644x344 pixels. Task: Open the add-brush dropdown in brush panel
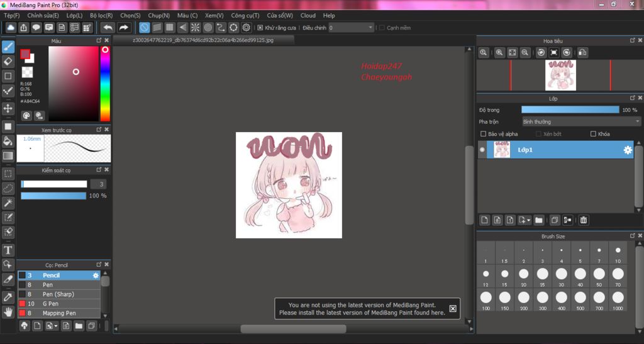56,326
